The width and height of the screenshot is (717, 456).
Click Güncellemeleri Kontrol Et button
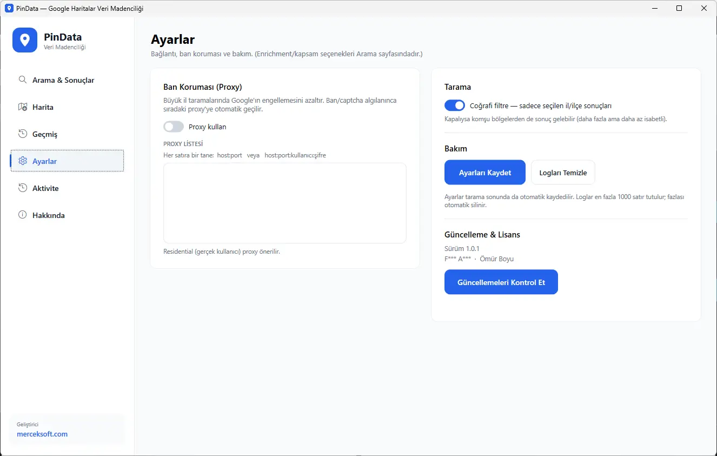pos(501,282)
